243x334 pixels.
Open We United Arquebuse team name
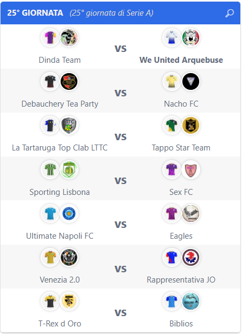click(x=181, y=60)
